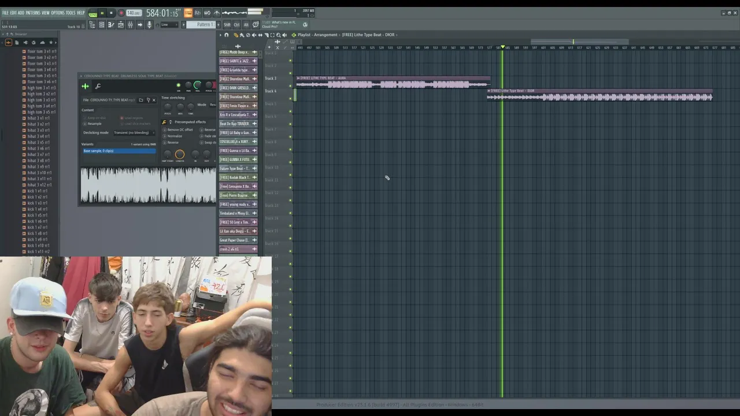Expand the sampler window title arrow
Image resolution: width=740 pixels, height=416 pixels.
[81, 76]
